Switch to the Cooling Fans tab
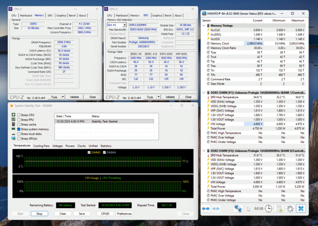 pos(41,146)
